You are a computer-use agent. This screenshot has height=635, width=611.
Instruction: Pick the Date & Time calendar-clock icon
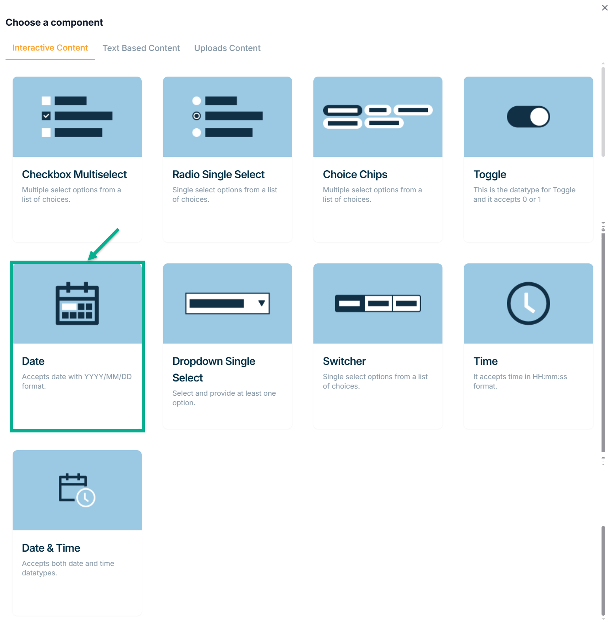tap(77, 490)
